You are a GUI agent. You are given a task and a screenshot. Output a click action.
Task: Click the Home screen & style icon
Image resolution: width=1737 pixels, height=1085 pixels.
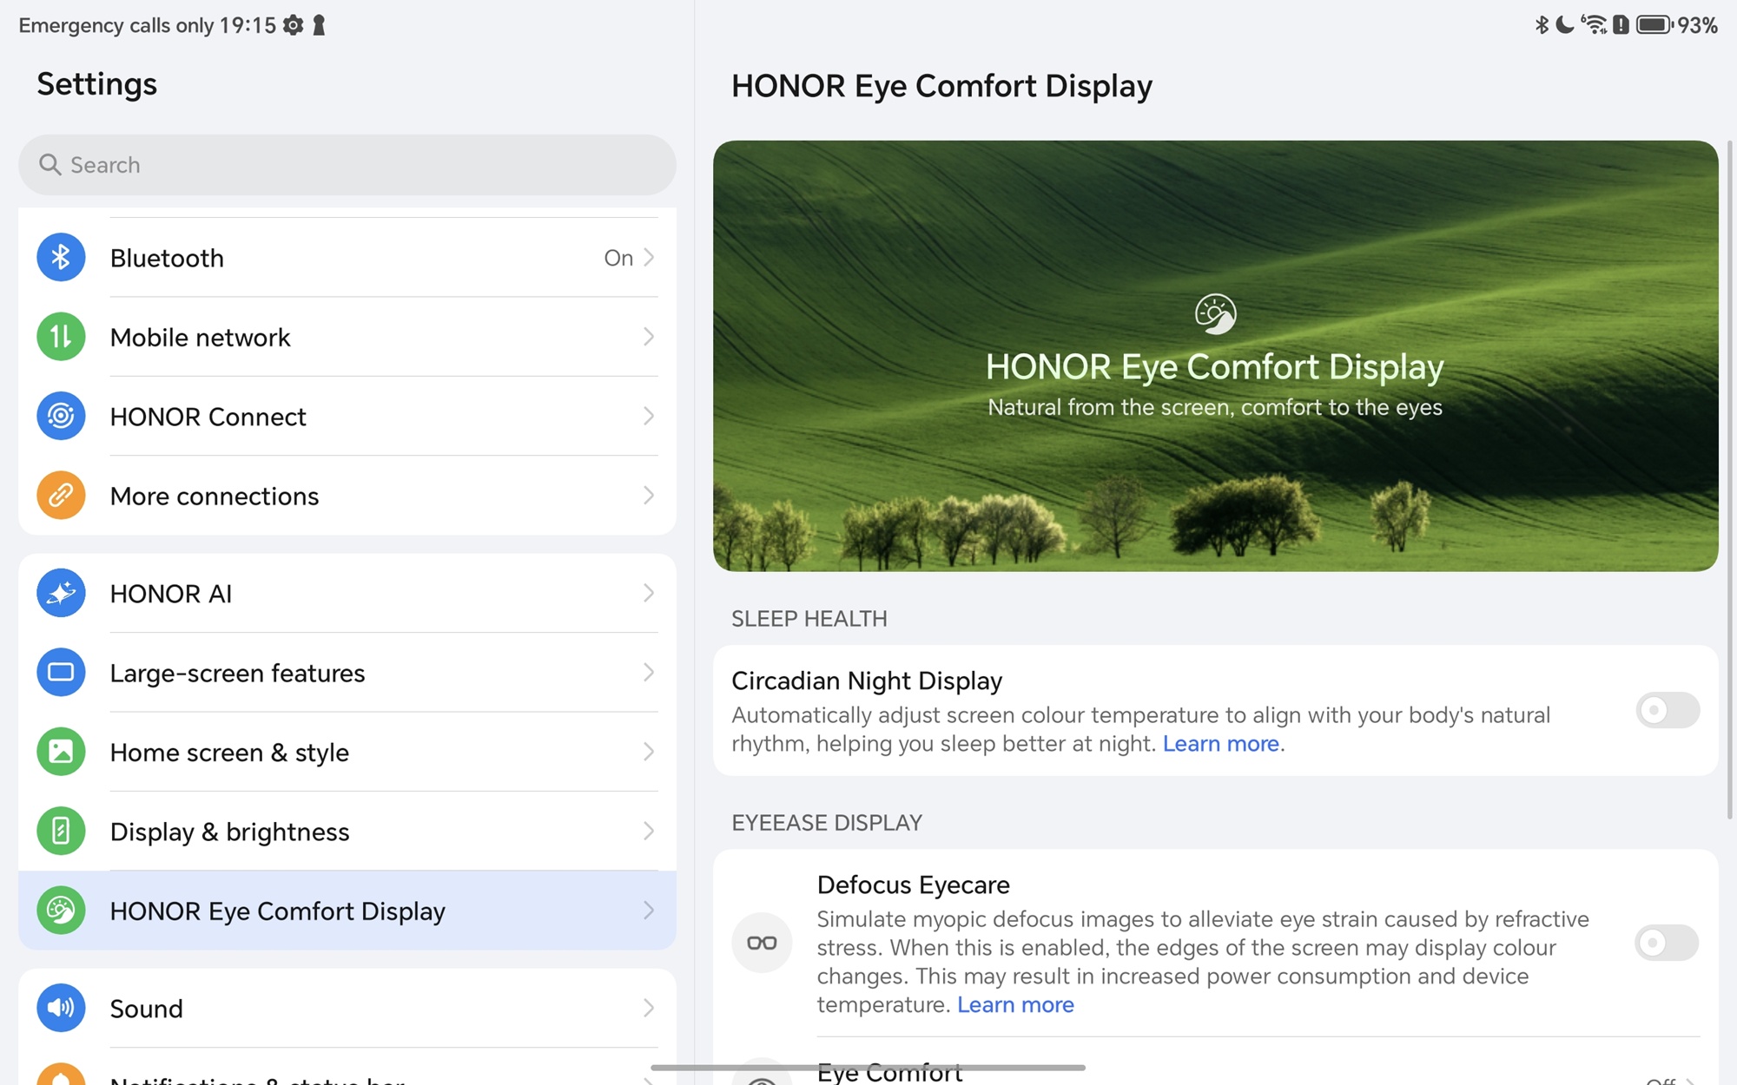(x=61, y=752)
